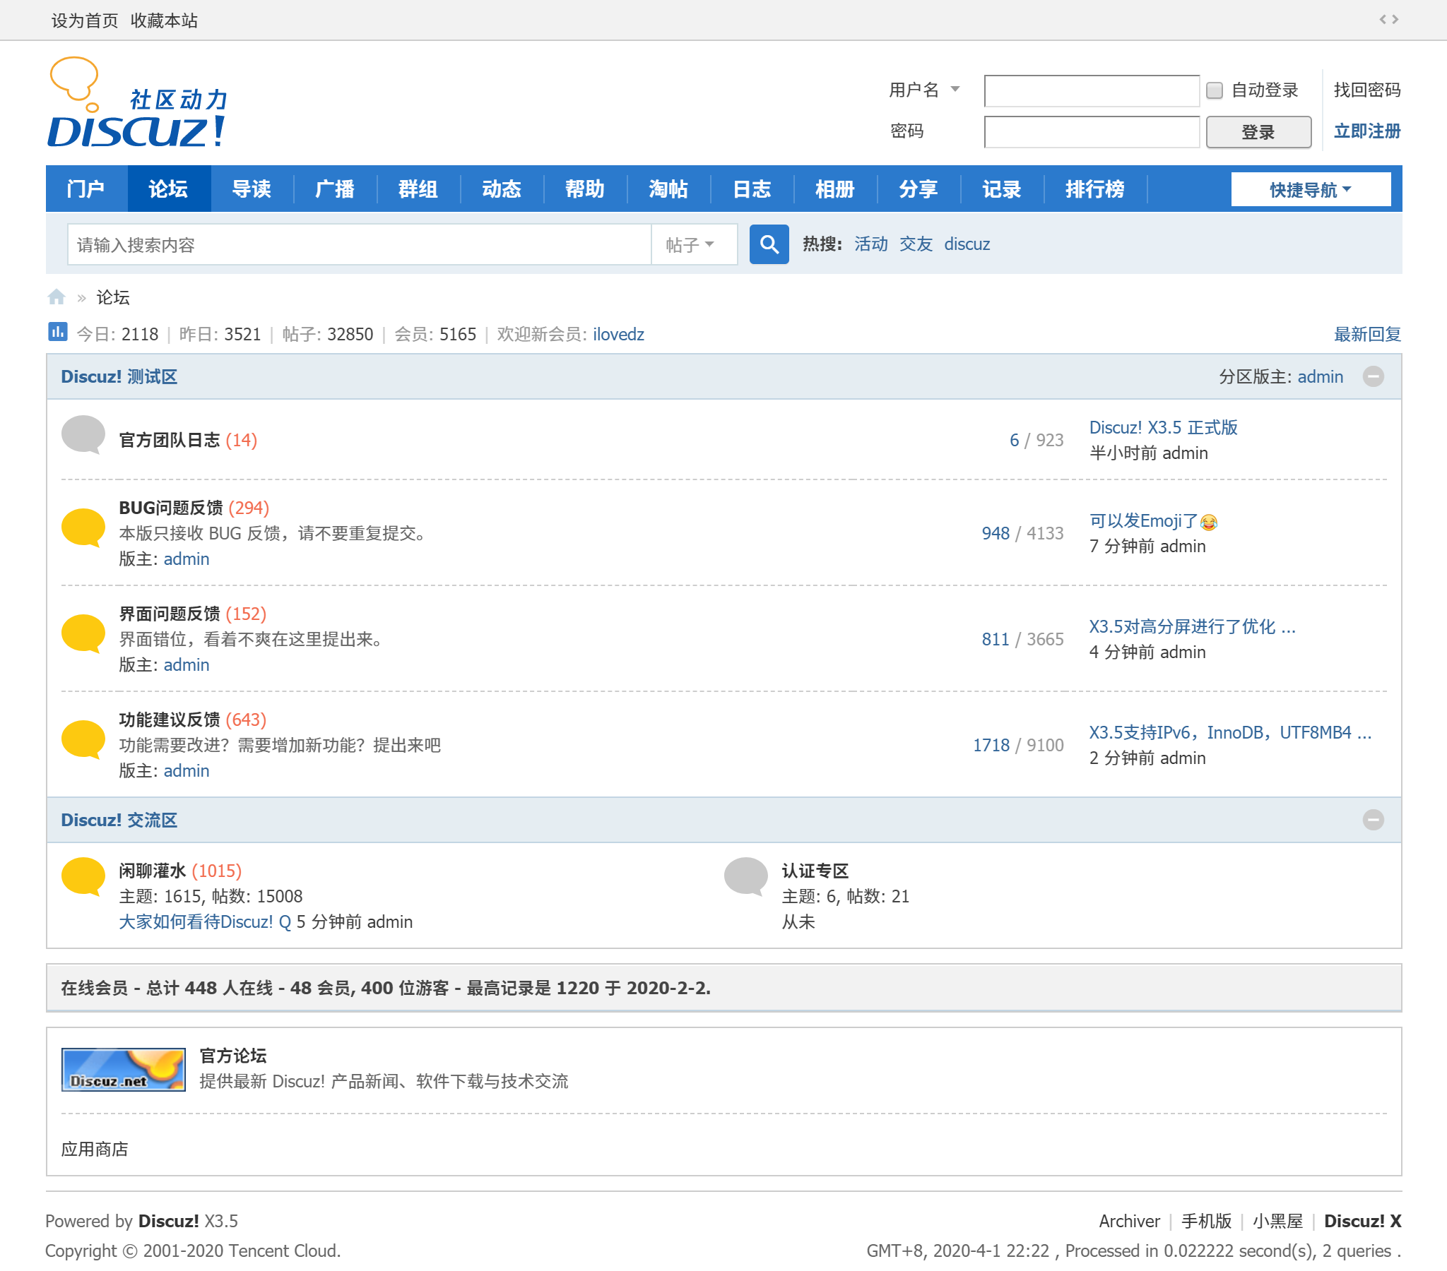
Task: Click the 登录 button
Action: tap(1258, 132)
